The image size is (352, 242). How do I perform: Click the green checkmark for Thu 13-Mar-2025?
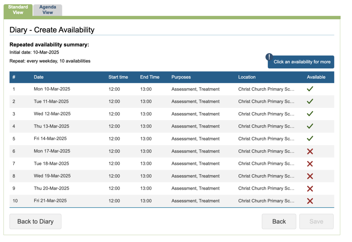point(310,126)
